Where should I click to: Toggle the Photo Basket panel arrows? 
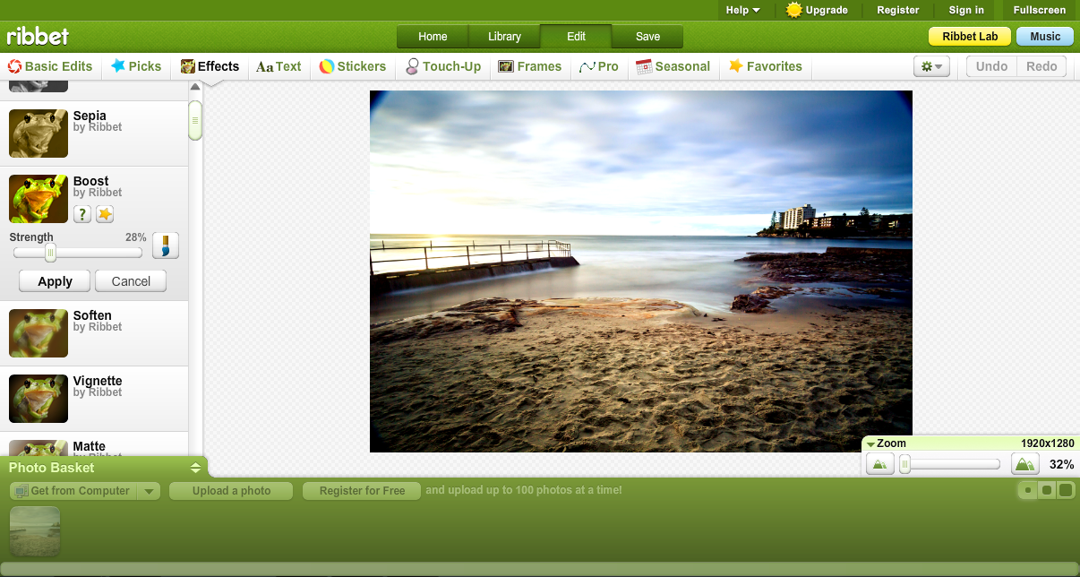point(195,468)
